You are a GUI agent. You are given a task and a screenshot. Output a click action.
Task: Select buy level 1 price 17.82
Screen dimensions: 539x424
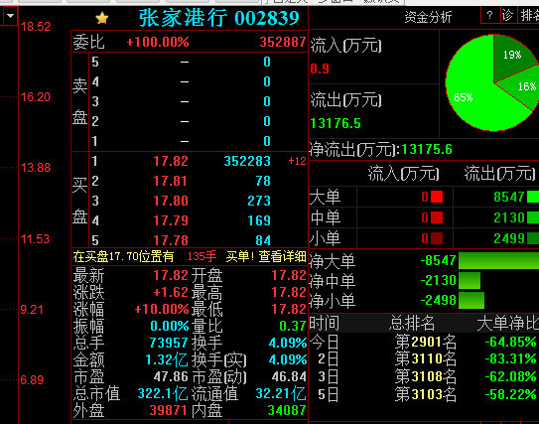pos(171,161)
